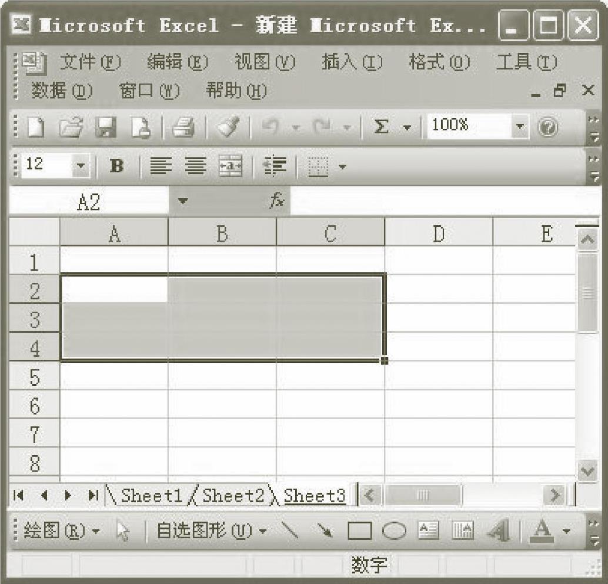Open the 视图(V) menu
This screenshot has height=584, width=608.
click(265, 62)
